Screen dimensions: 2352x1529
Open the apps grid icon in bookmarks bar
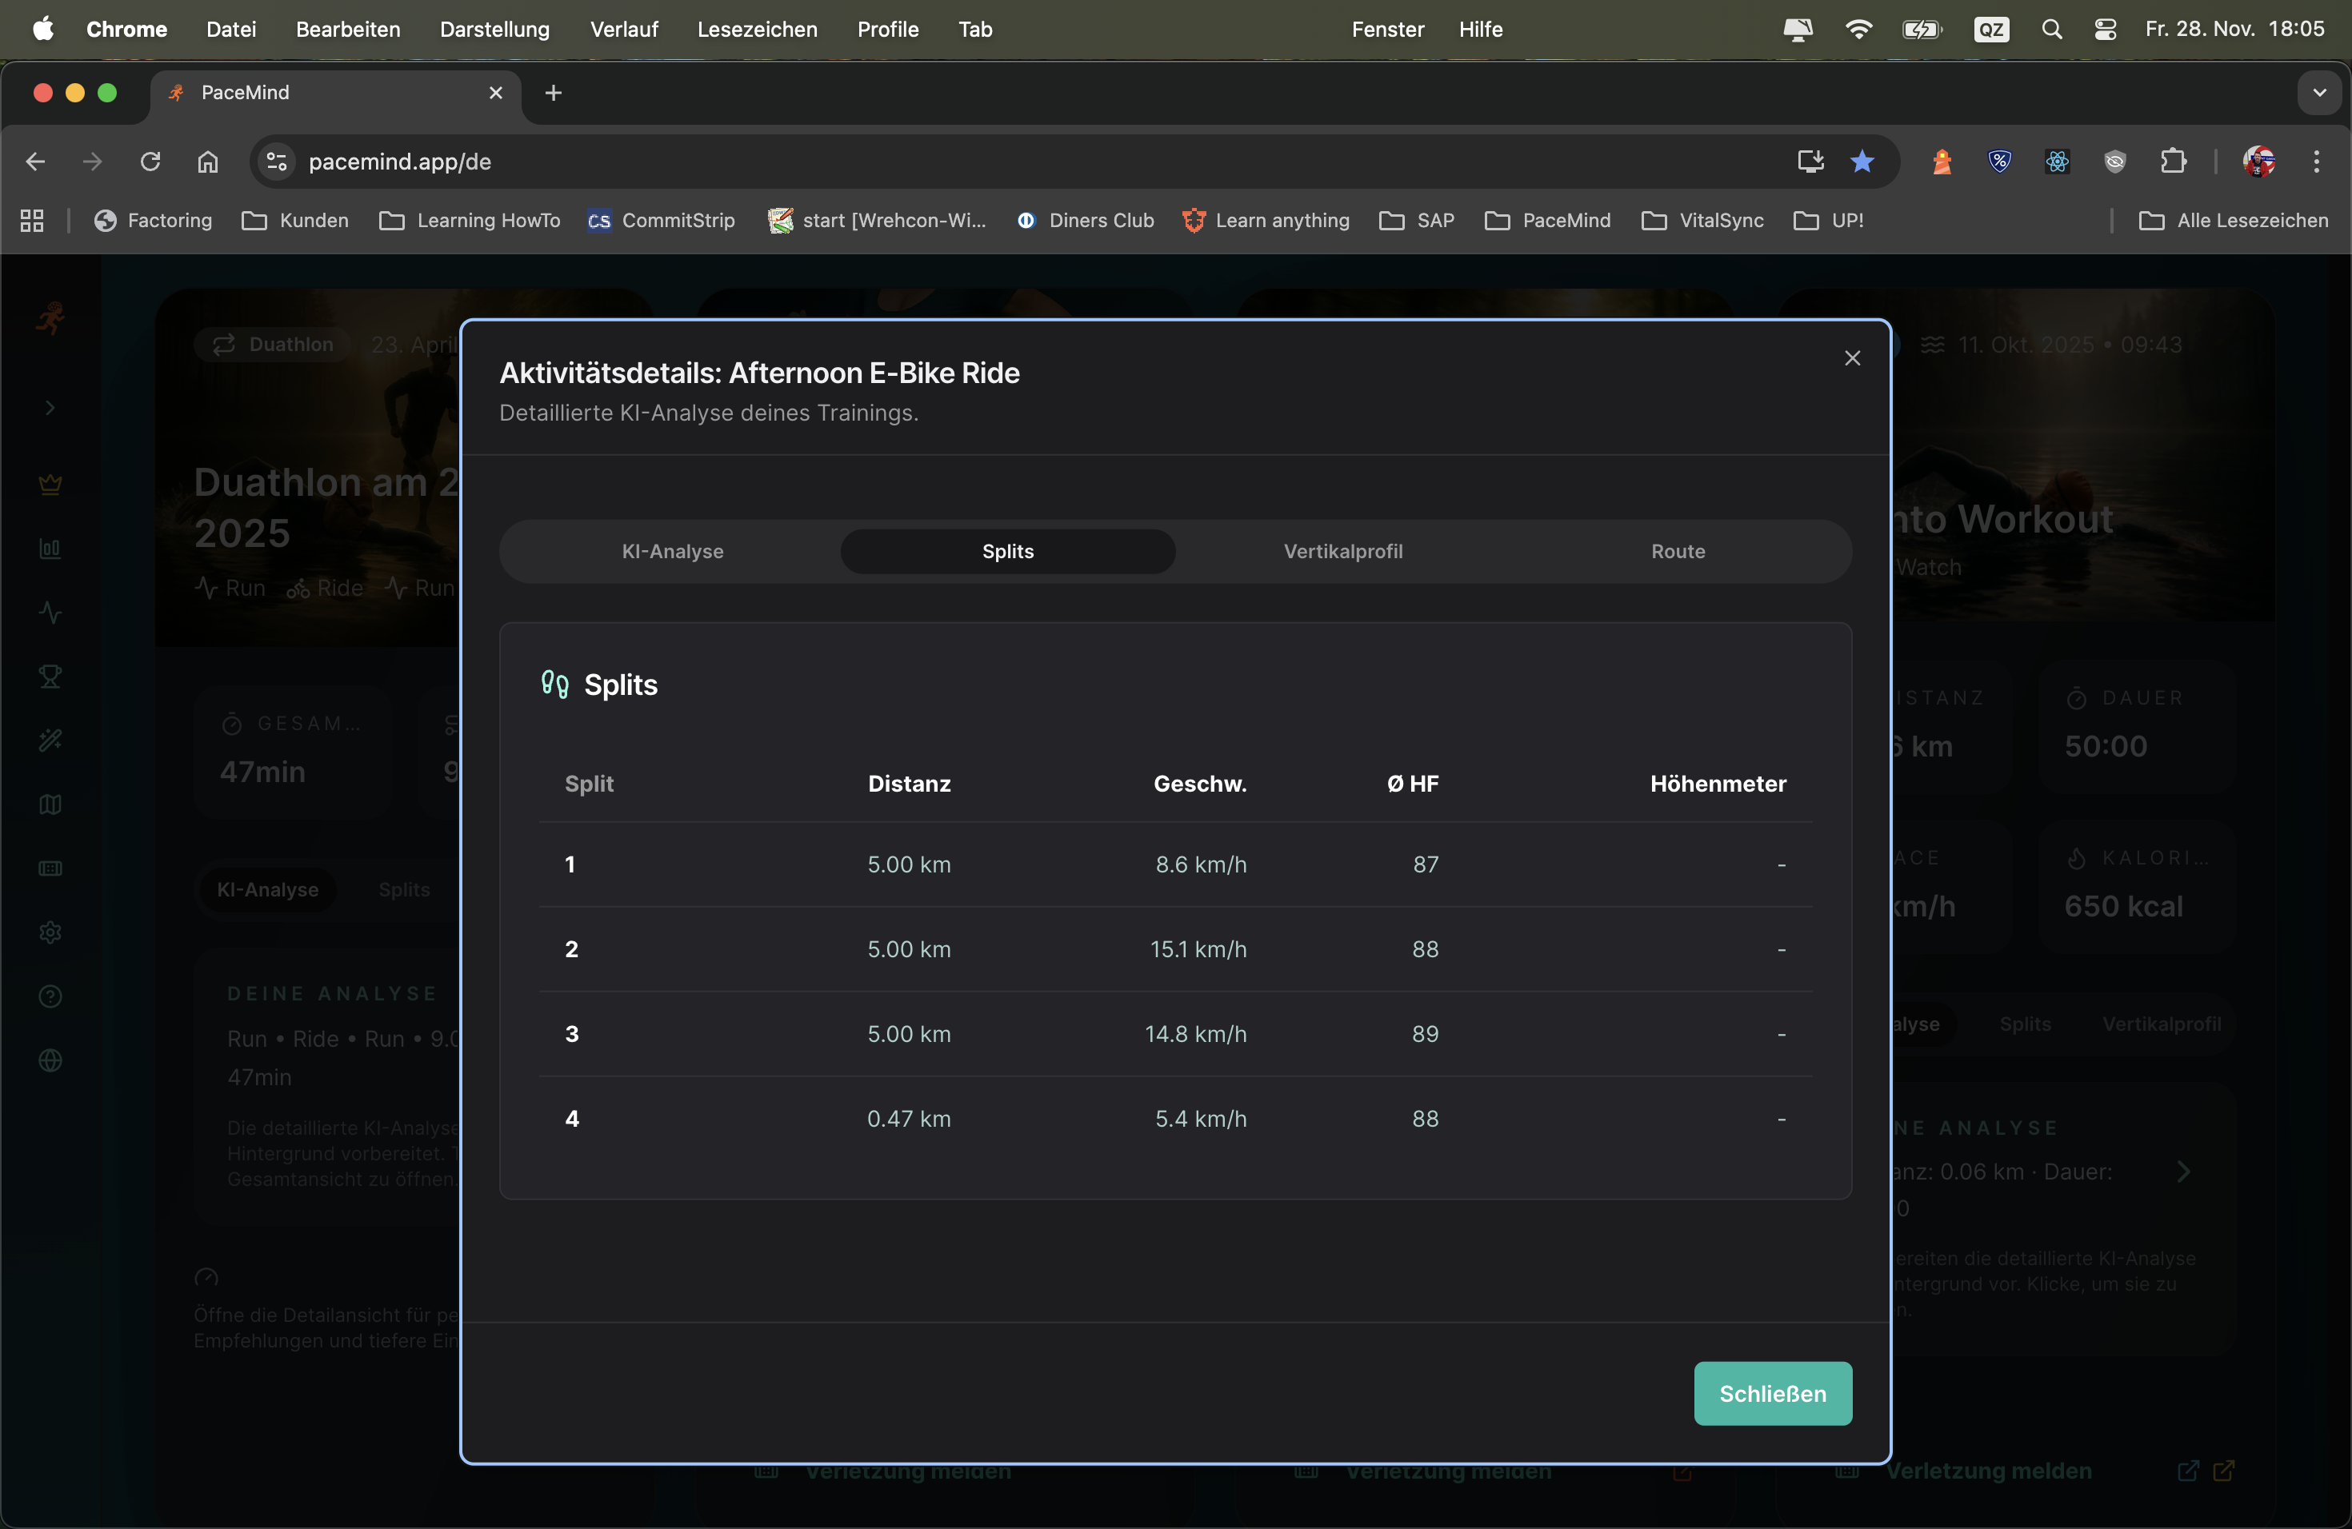(32, 220)
